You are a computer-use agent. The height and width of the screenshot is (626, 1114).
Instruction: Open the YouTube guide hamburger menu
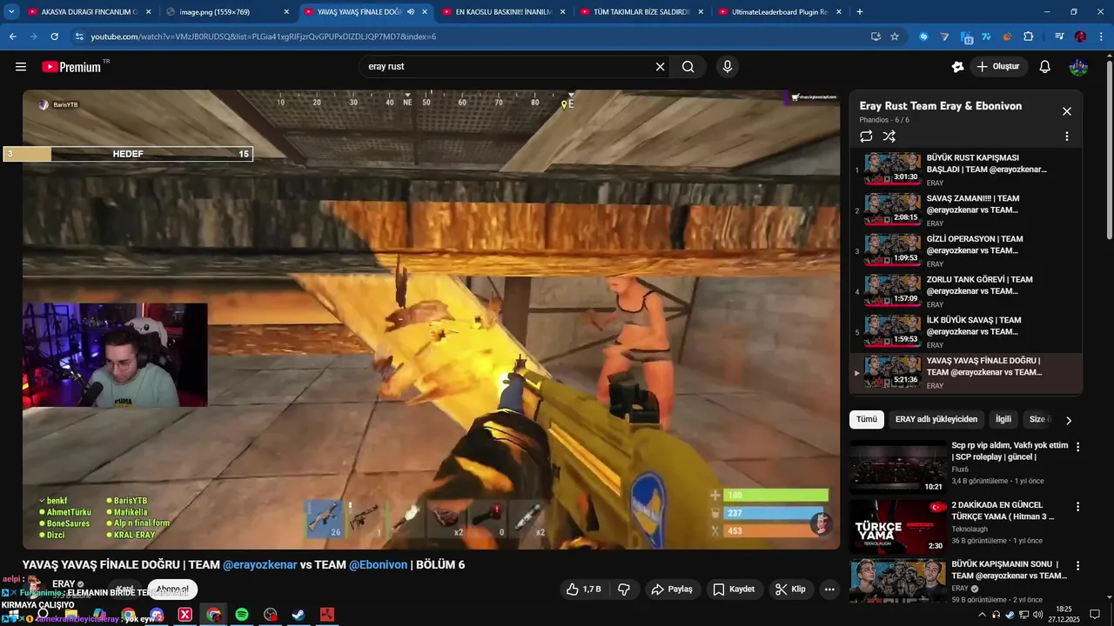(x=21, y=67)
